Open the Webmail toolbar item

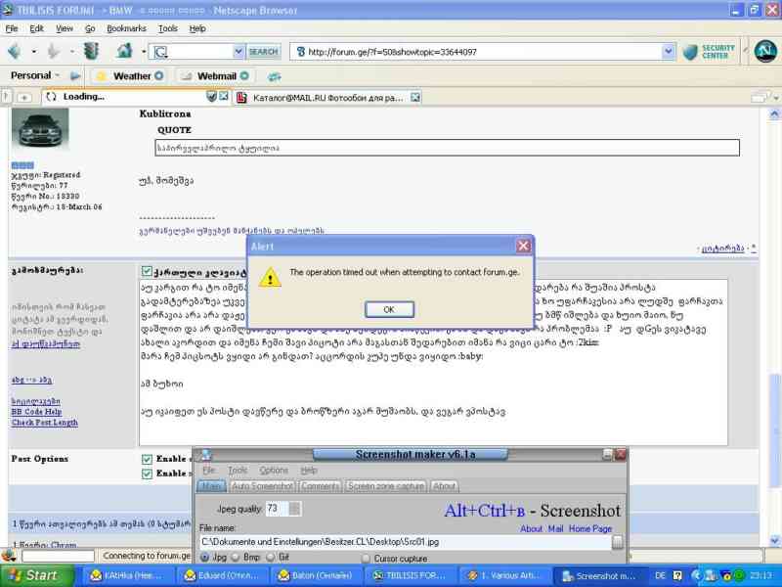215,76
